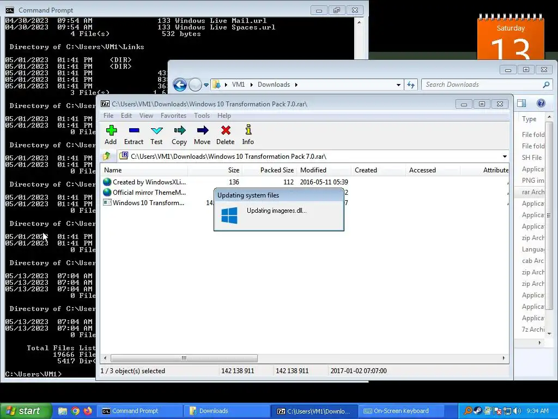
Task: Click the Explorer help question mark icon
Action: [541, 103]
